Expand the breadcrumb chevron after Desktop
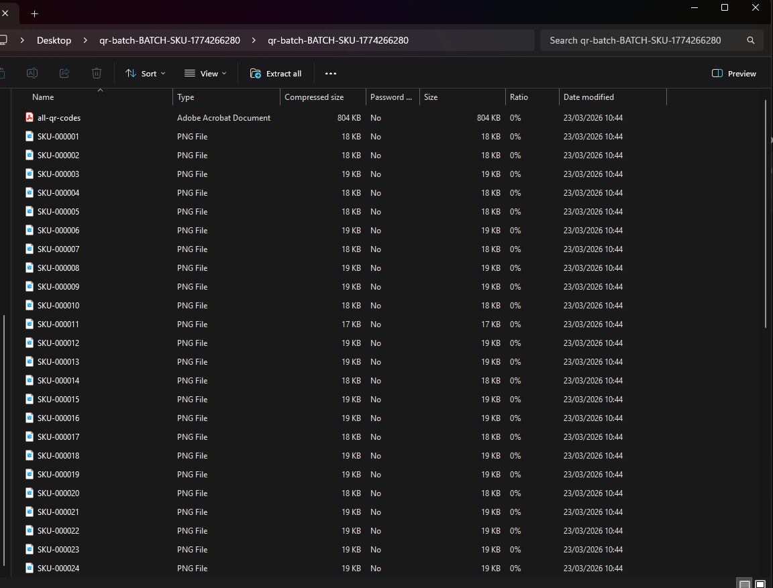The height and width of the screenshot is (588, 773). click(x=85, y=40)
